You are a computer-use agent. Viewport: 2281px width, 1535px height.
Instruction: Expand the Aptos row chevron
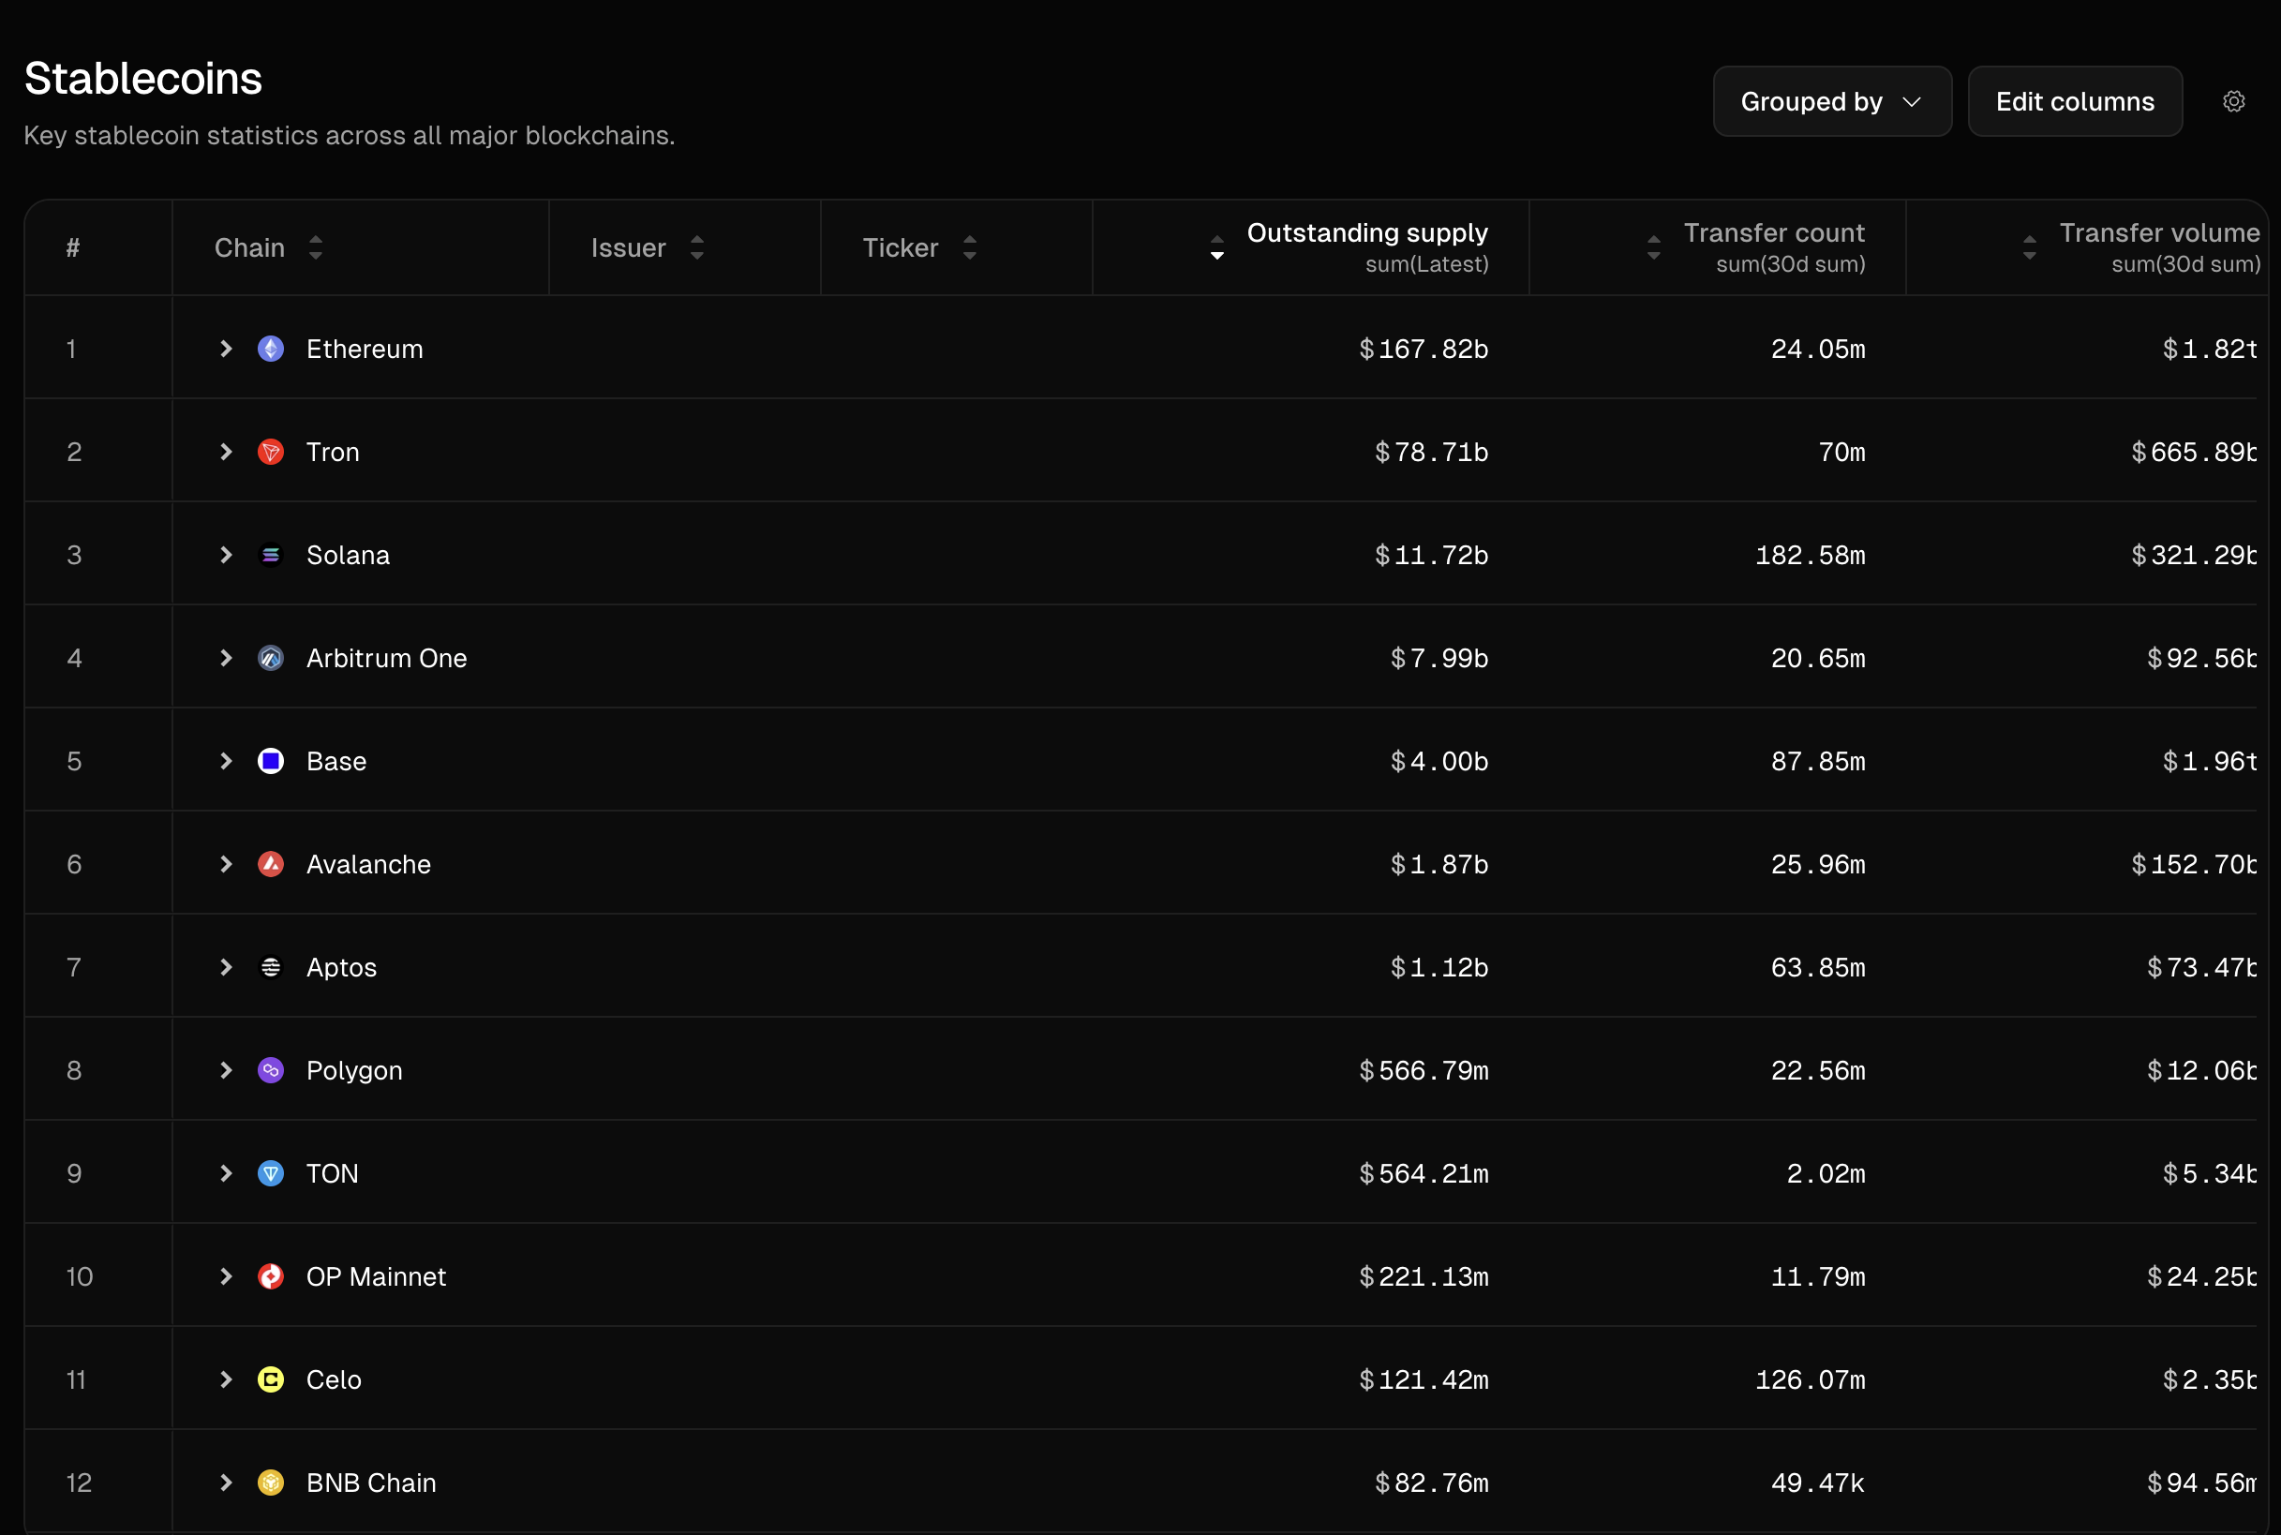(226, 967)
